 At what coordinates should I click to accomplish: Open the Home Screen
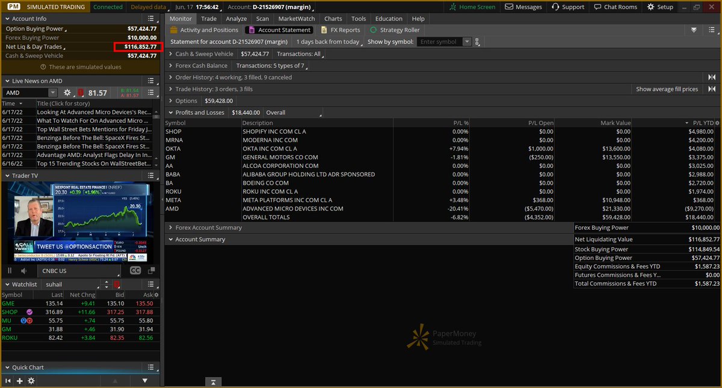pos(473,7)
